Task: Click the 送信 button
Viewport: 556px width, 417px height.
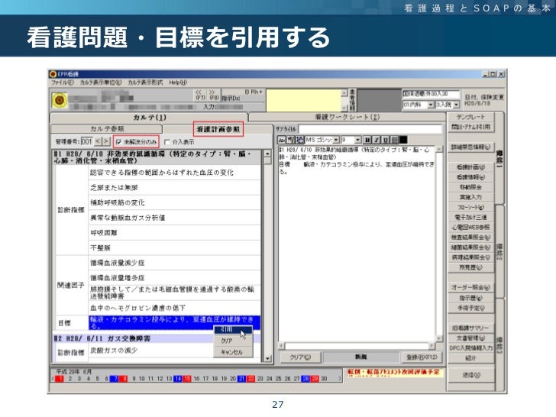Action: [470, 375]
